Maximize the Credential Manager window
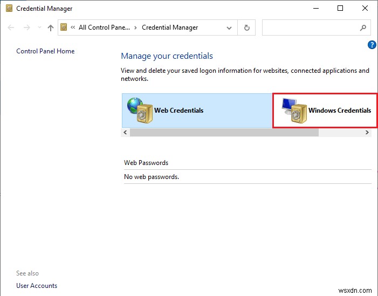This screenshot has width=378, height=296. coord(340,8)
